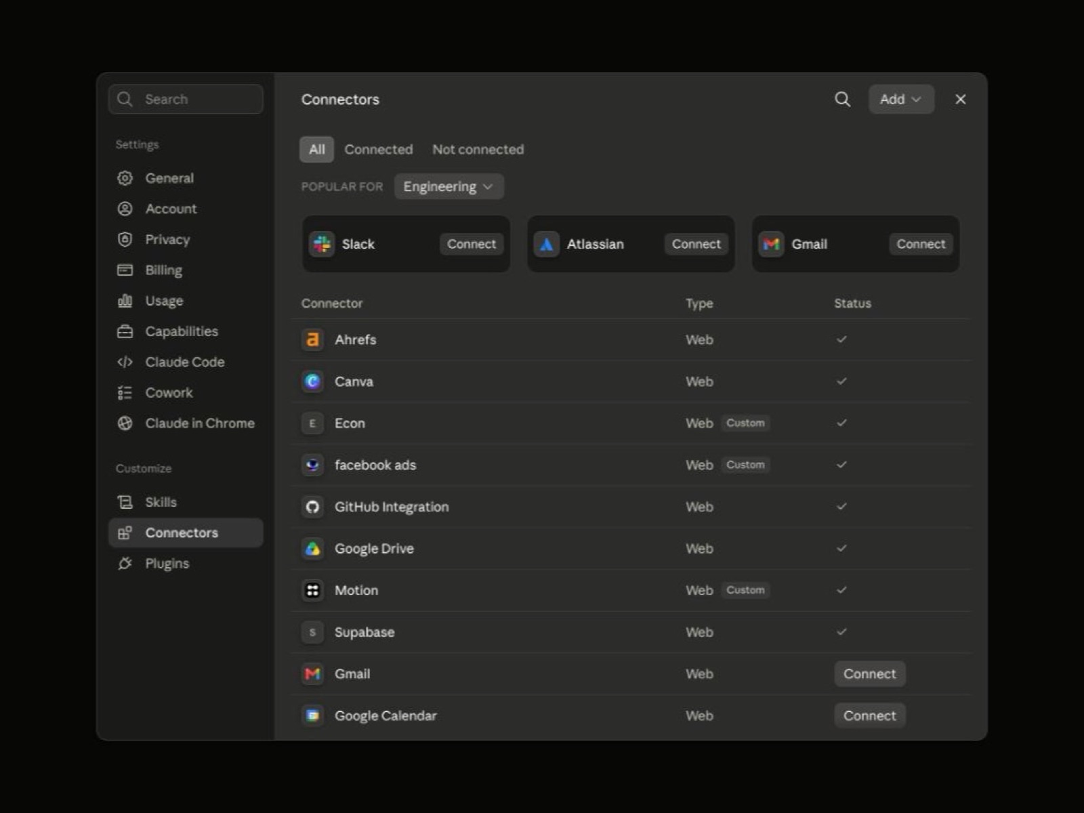Click the Gmail row logo icon
Viewport: 1084px width, 813px height.
coord(312,673)
